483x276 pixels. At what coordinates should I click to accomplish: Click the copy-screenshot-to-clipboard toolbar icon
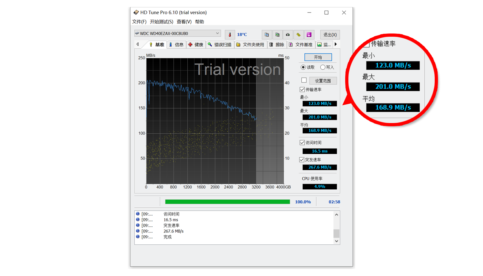(x=277, y=34)
